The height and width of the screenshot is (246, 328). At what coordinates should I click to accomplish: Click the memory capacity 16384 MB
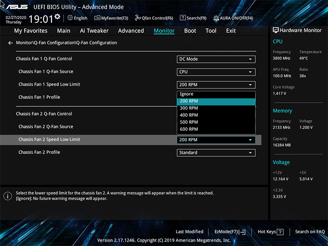click(282, 145)
